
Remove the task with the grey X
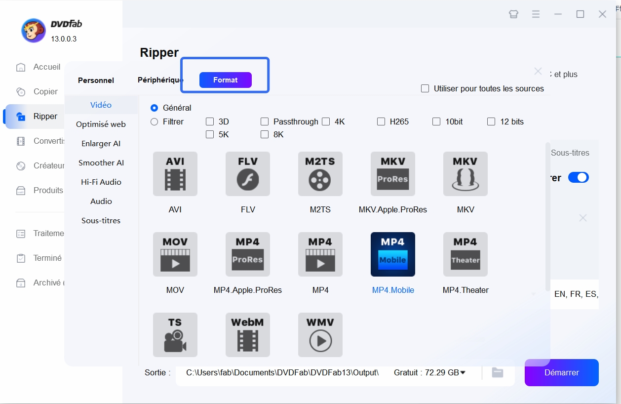pos(583,218)
